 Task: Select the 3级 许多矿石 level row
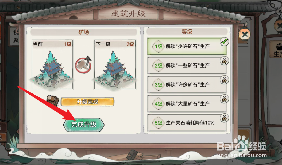[187, 84]
